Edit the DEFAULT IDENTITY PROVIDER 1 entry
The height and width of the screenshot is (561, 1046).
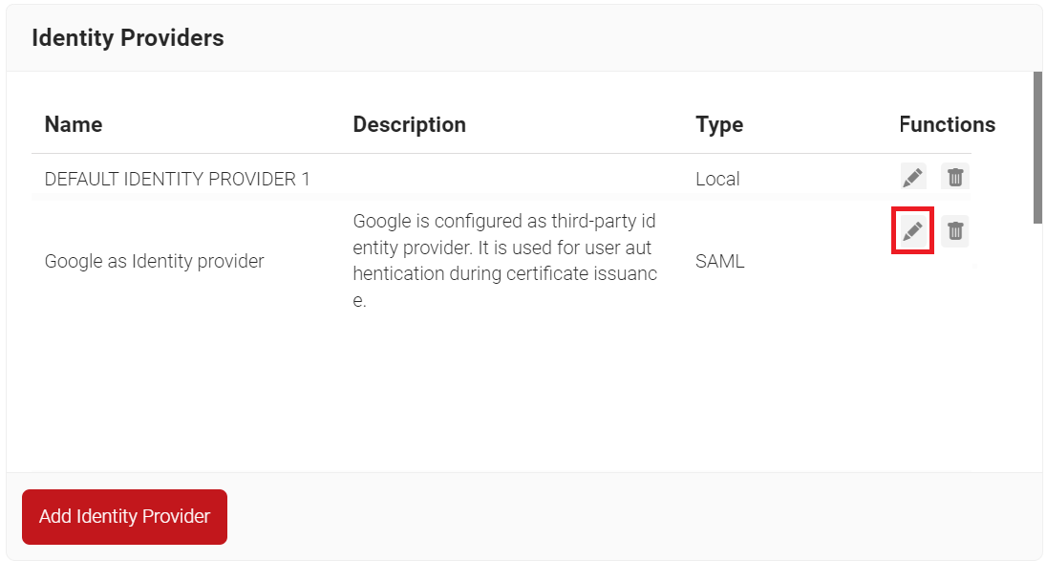coord(912,177)
